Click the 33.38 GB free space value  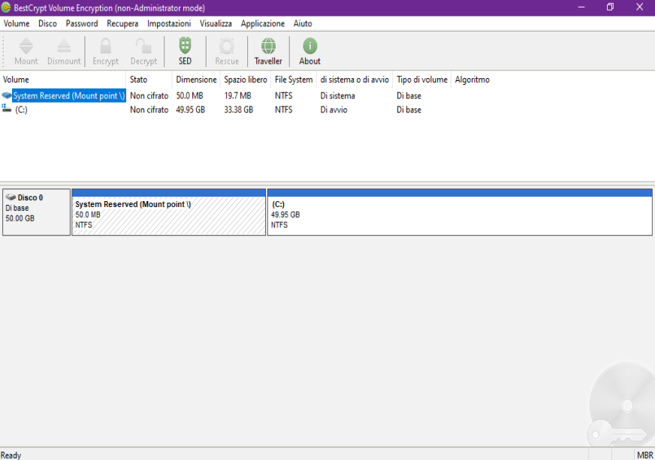pos(239,110)
